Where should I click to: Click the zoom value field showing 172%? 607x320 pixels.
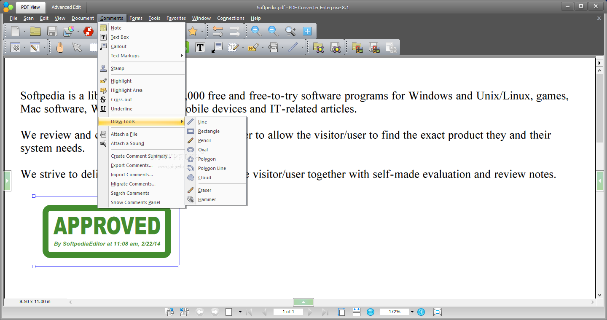click(395, 312)
